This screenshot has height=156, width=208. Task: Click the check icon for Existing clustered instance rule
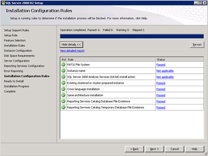[x=63, y=83]
